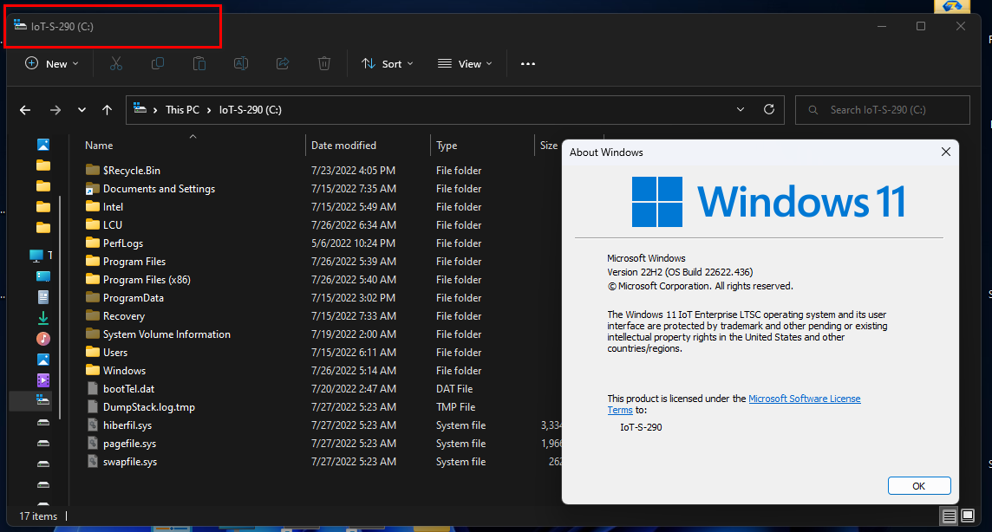
Task: Click the navigation pane vertical scrollbar
Action: [60, 308]
